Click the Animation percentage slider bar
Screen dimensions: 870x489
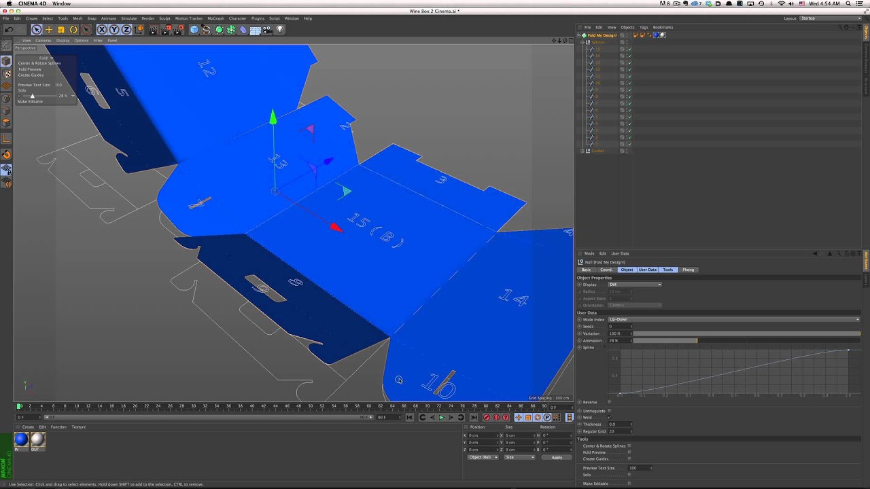click(746, 340)
